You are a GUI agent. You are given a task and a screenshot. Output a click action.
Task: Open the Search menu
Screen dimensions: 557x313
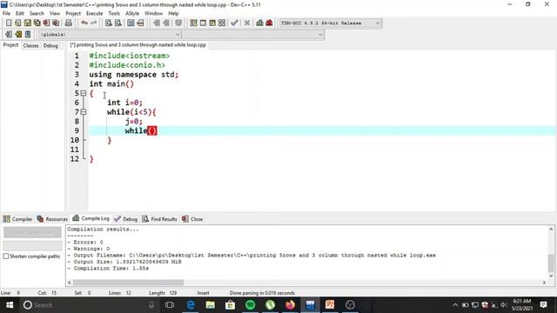37,13
